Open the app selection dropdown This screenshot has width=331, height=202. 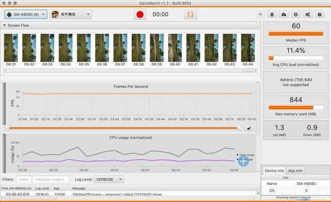click(x=71, y=14)
